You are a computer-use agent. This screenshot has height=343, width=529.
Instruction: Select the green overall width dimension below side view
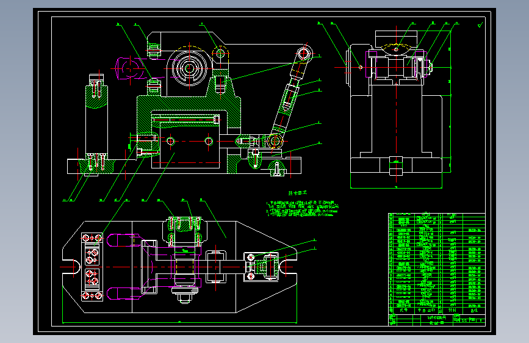[x=396, y=187]
